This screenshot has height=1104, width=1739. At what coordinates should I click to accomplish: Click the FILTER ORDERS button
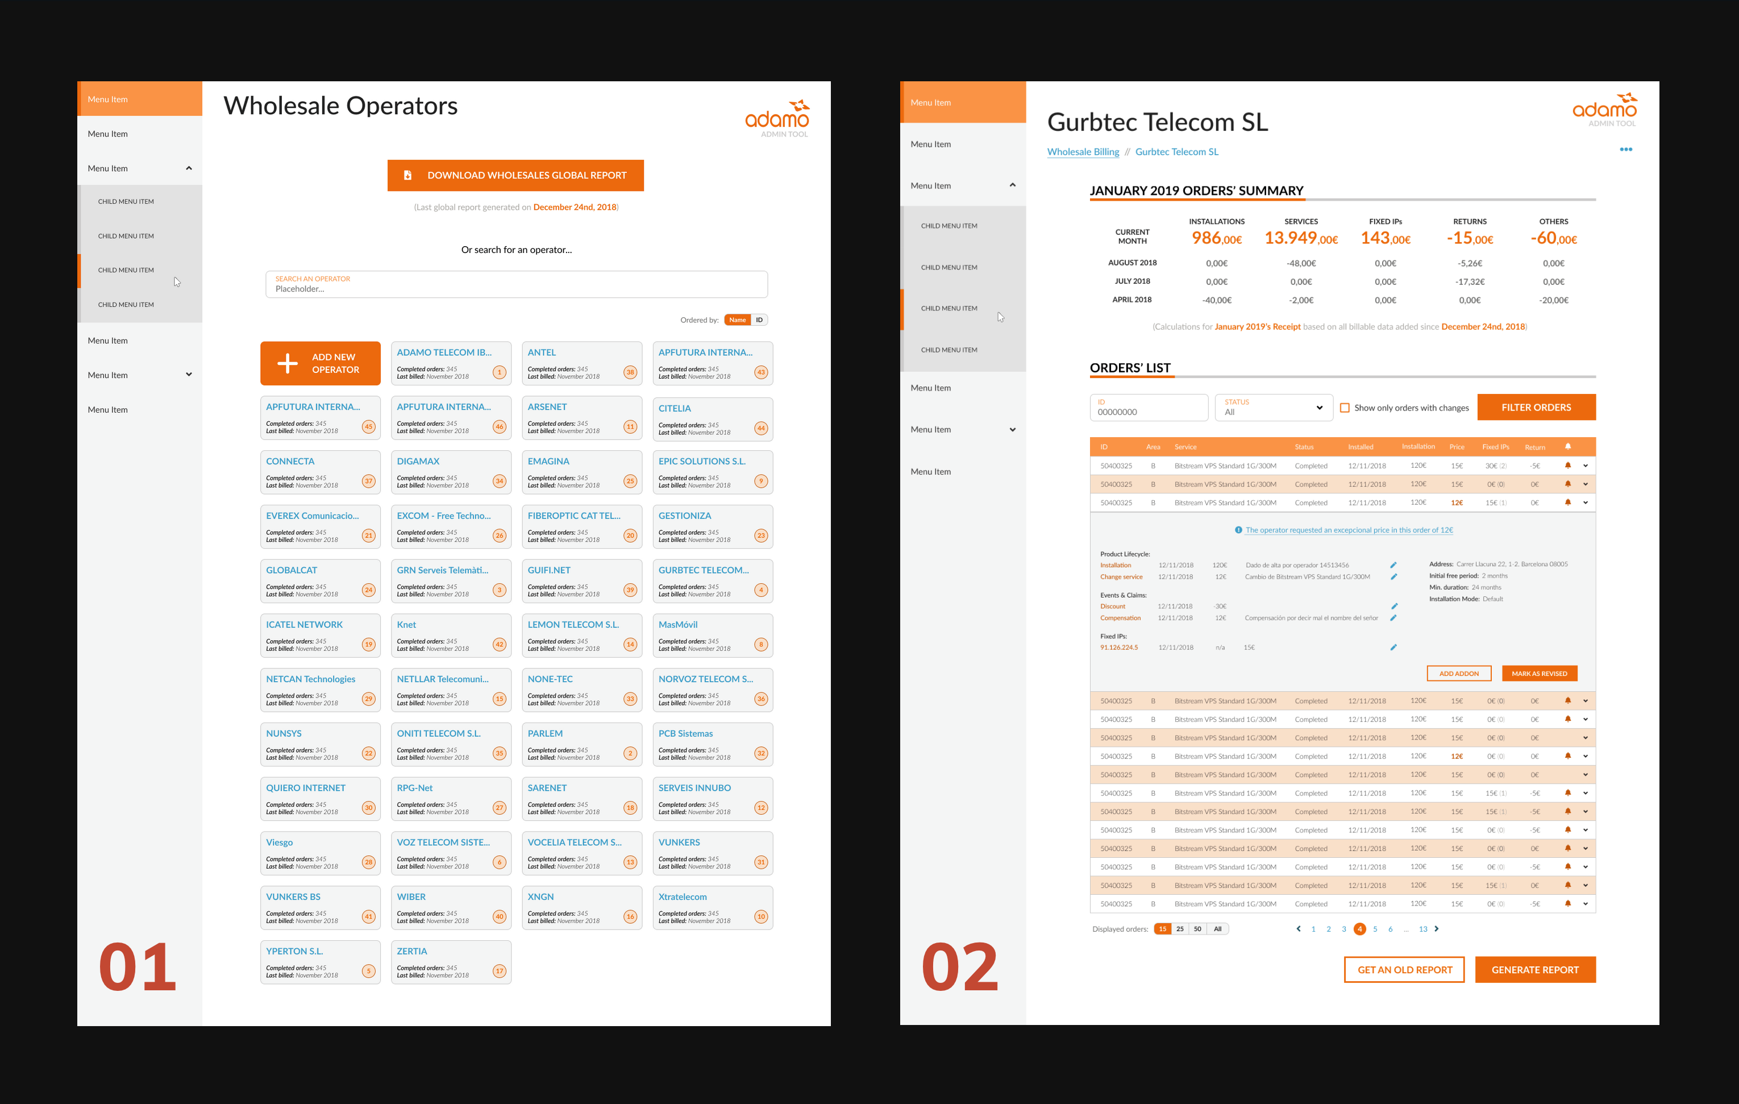tap(1536, 407)
